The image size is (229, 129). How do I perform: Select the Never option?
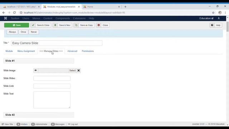pyautogui.click(x=34, y=32)
